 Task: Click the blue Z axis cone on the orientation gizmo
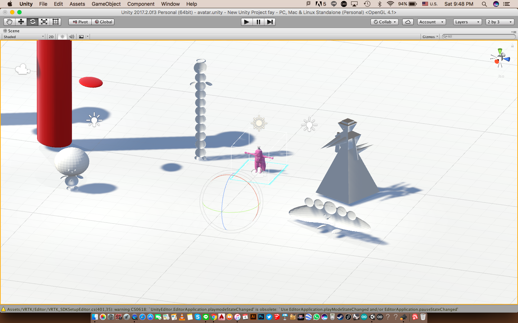point(506,59)
